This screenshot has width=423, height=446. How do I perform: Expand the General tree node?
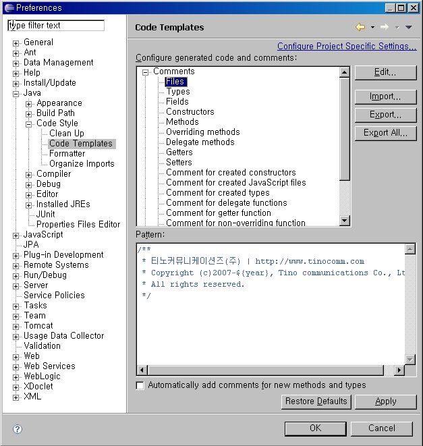coord(16,43)
